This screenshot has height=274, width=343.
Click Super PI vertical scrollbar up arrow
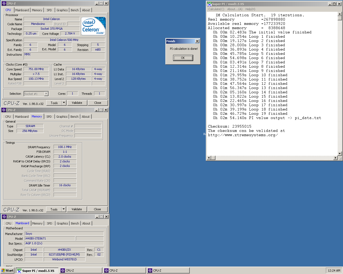[x=340, y=14]
